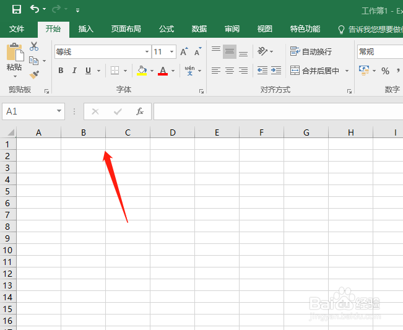Click the wén phonetic guide icon
This screenshot has width=403, height=330.
click(x=189, y=71)
